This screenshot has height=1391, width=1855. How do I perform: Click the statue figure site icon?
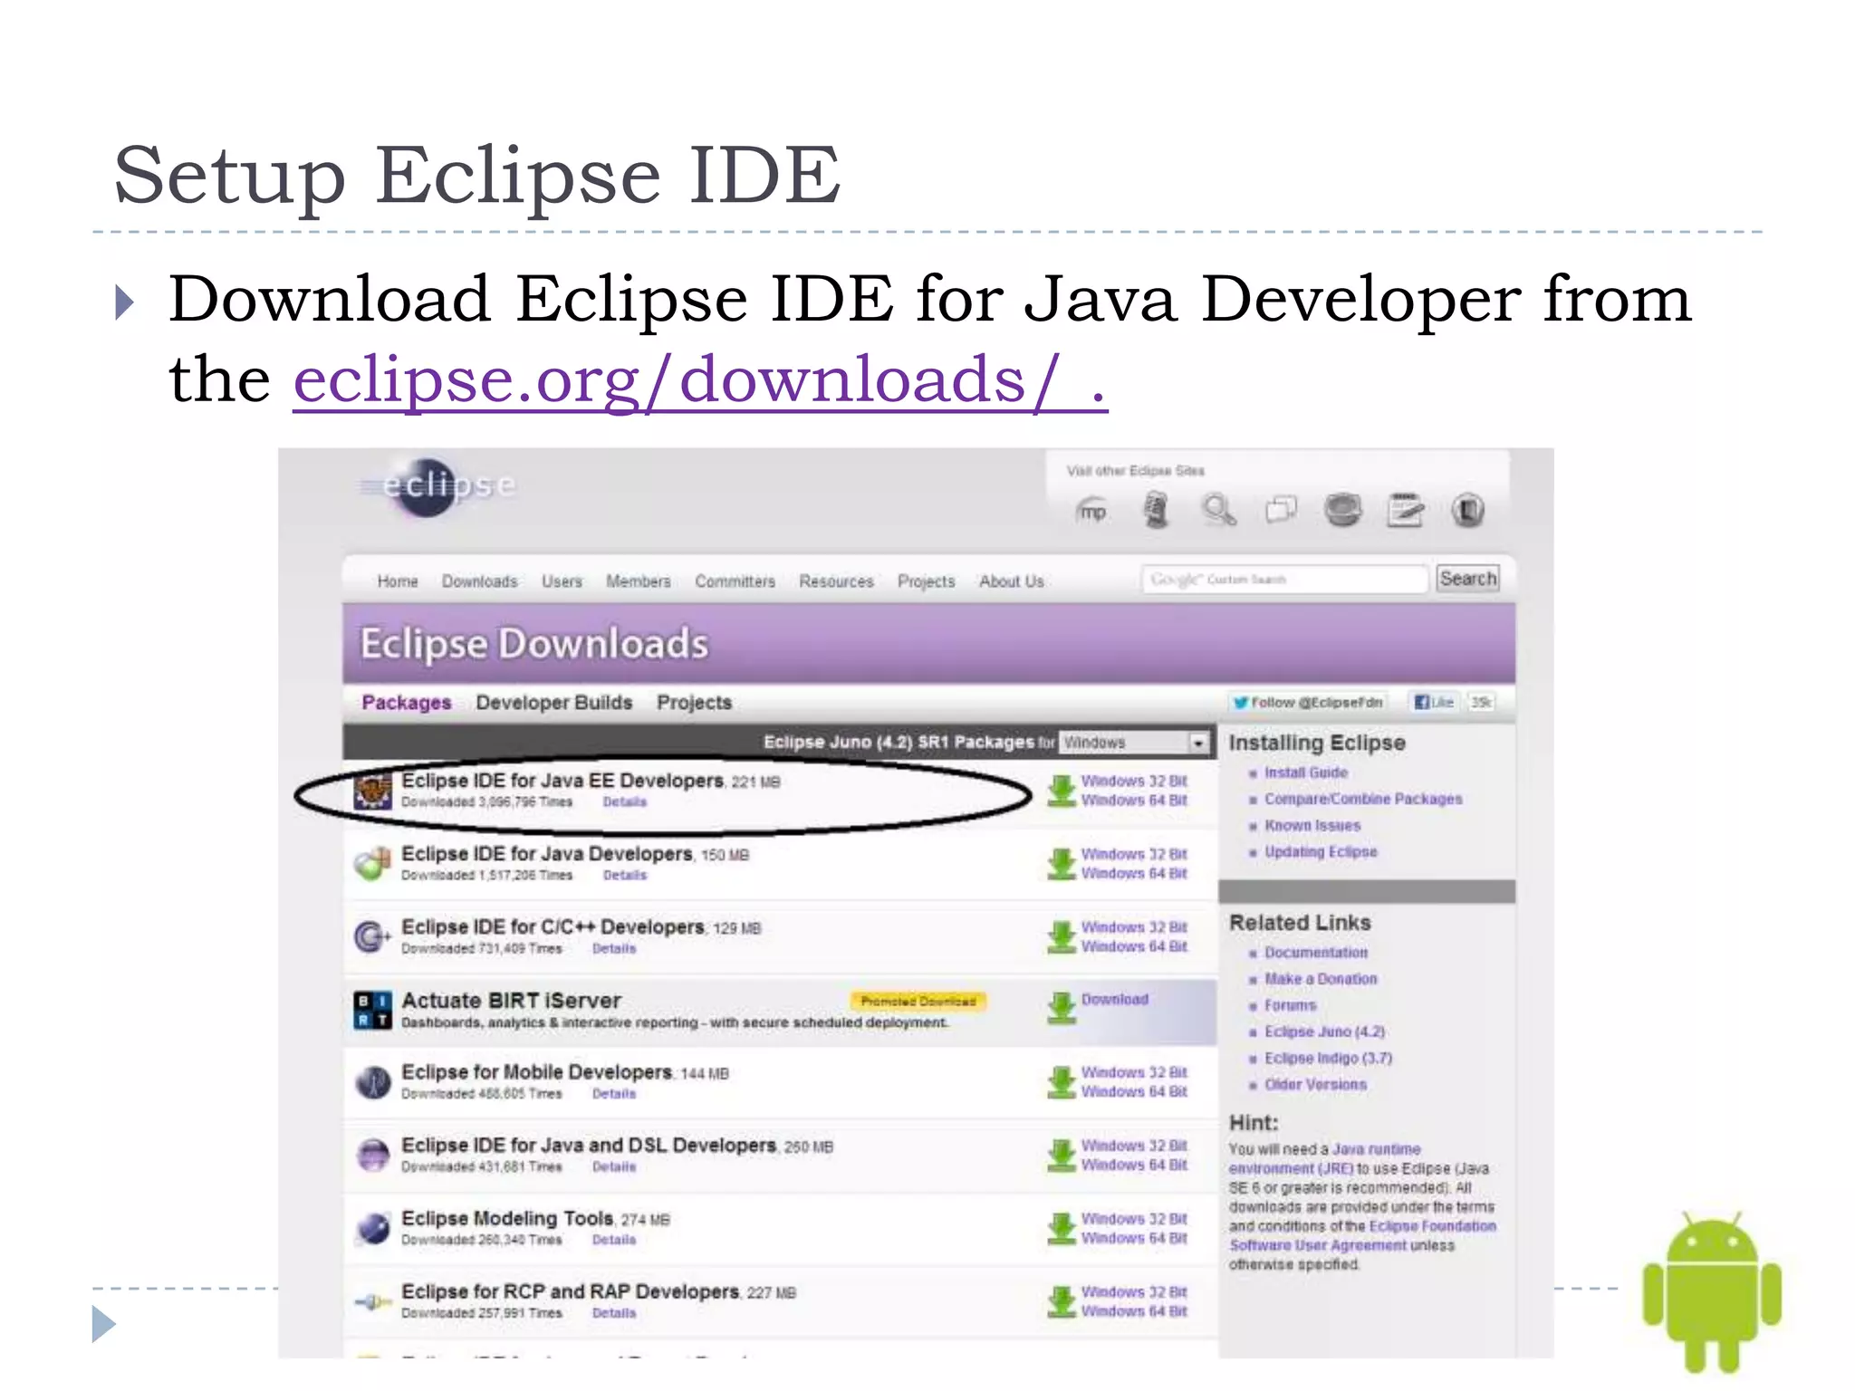tap(1156, 510)
